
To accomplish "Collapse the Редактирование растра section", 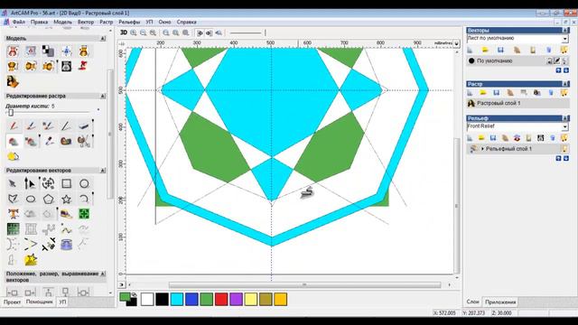I will point(102,96).
